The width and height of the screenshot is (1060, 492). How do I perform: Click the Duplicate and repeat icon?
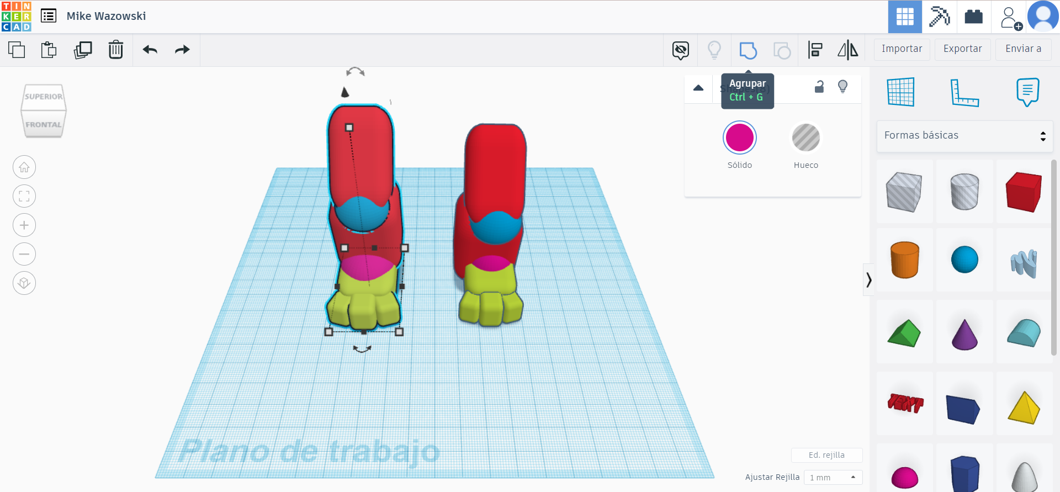click(x=83, y=50)
